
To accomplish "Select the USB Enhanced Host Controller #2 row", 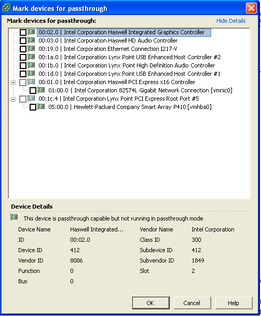I will click(130, 57).
